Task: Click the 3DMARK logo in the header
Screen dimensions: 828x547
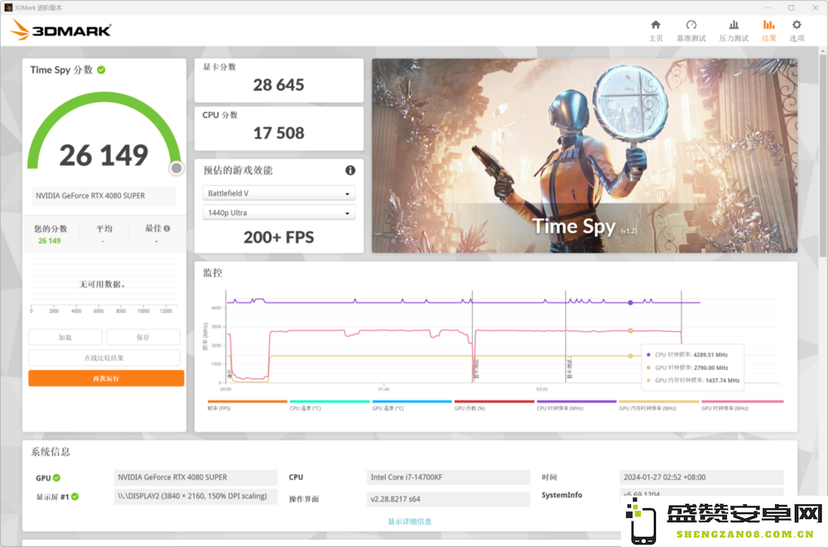Action: pos(60,30)
